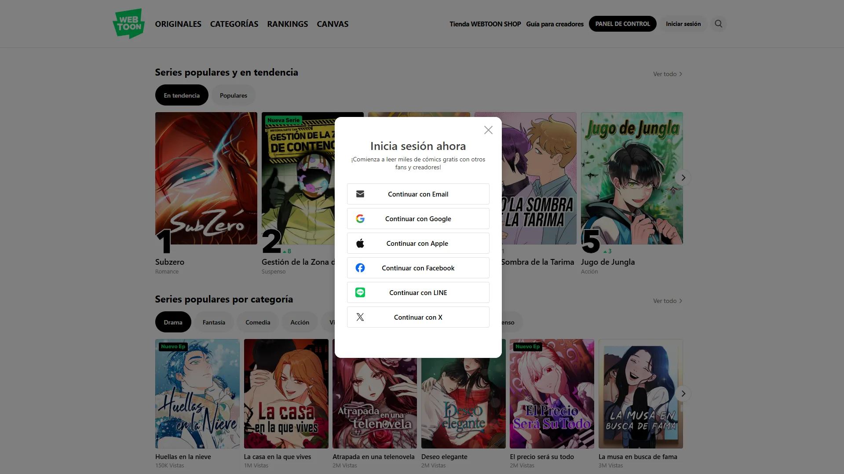Open Guía para creadores link
The image size is (844, 474).
click(555, 24)
